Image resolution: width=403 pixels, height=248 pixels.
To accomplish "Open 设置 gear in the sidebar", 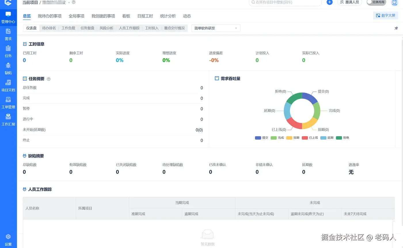I will point(8,237).
